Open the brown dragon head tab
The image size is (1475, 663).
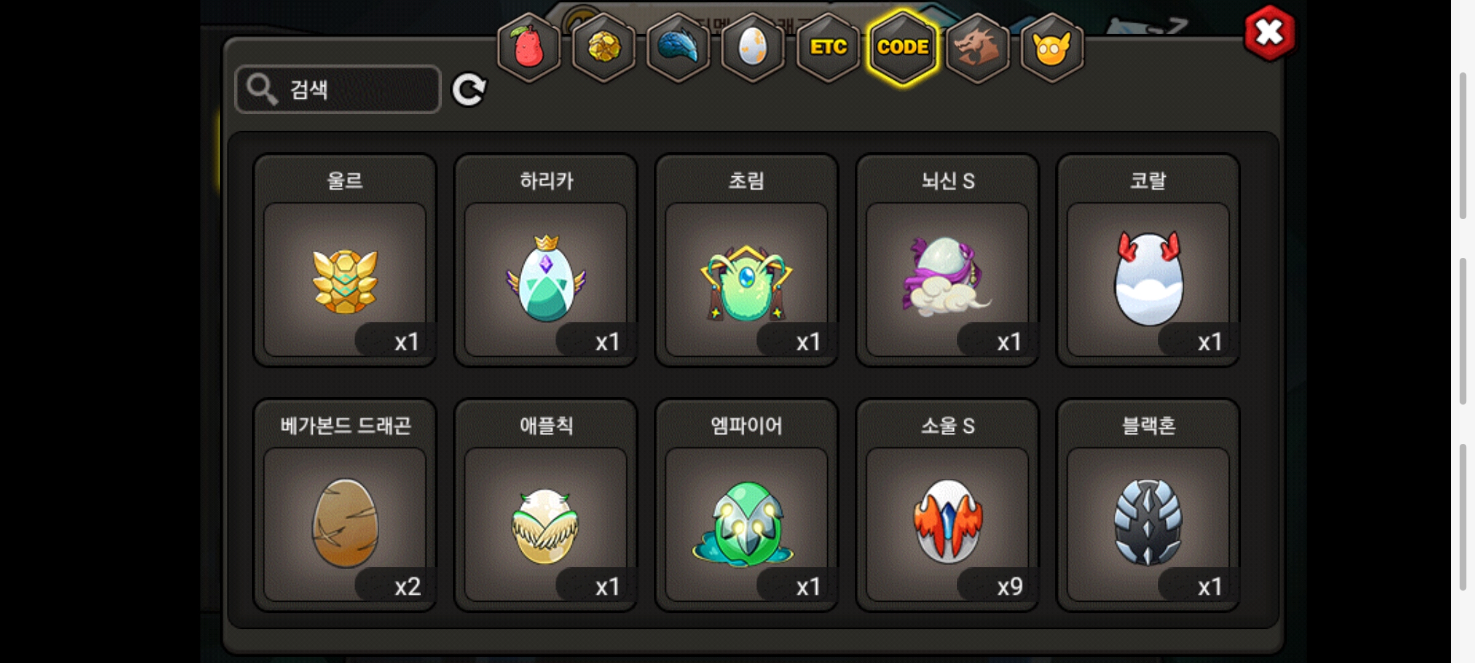click(977, 47)
